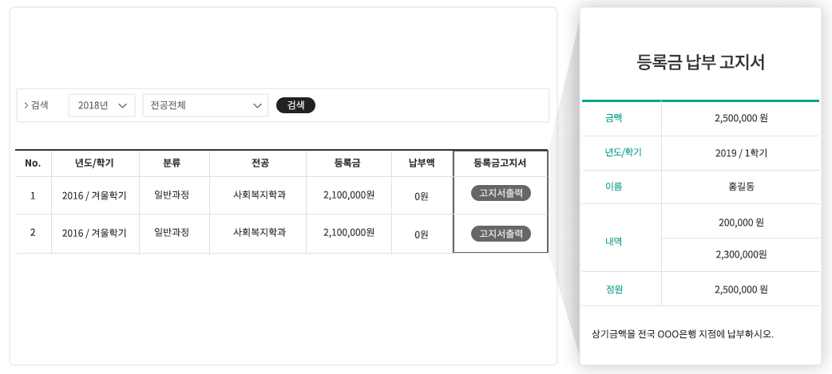
Task: Select the No. column header
Action: point(33,163)
